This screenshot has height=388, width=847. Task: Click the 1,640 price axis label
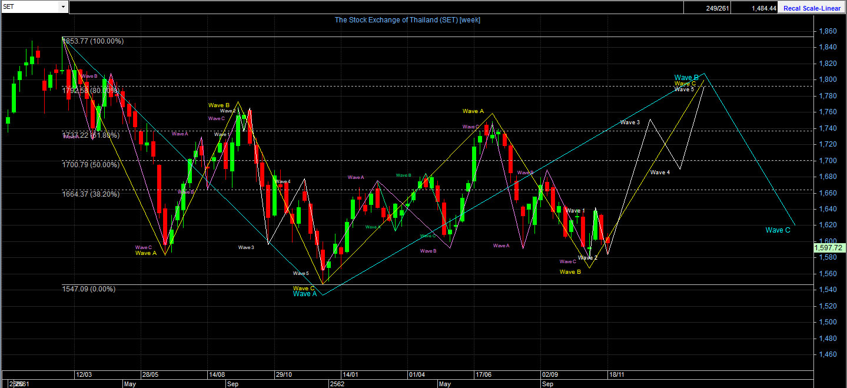coord(826,209)
